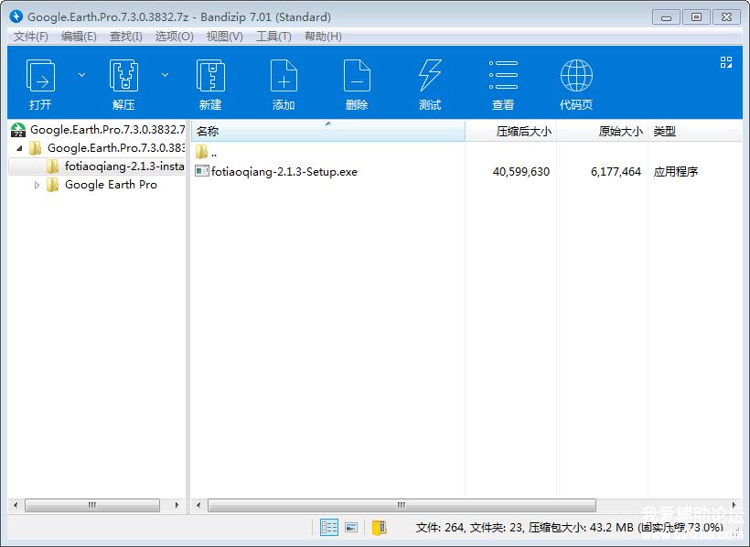Select the fotiaoqiang-2.1.3-insta tree folder
The width and height of the screenshot is (750, 547).
[124, 166]
